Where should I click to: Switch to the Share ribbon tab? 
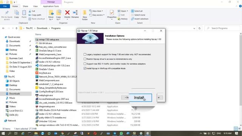point(25,6)
